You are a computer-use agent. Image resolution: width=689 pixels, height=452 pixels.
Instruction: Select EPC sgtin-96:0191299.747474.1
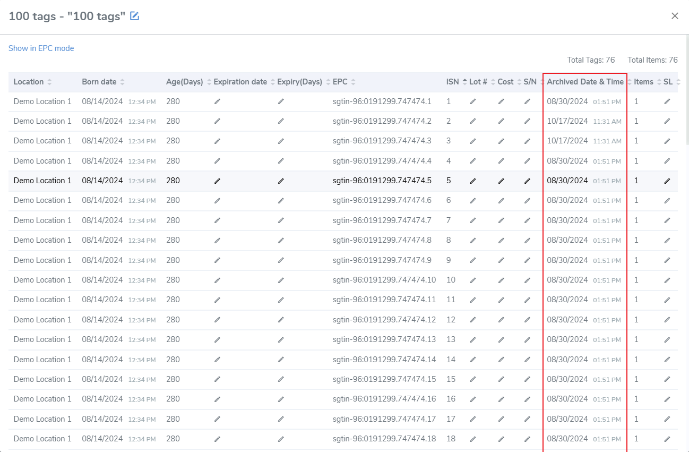382,101
